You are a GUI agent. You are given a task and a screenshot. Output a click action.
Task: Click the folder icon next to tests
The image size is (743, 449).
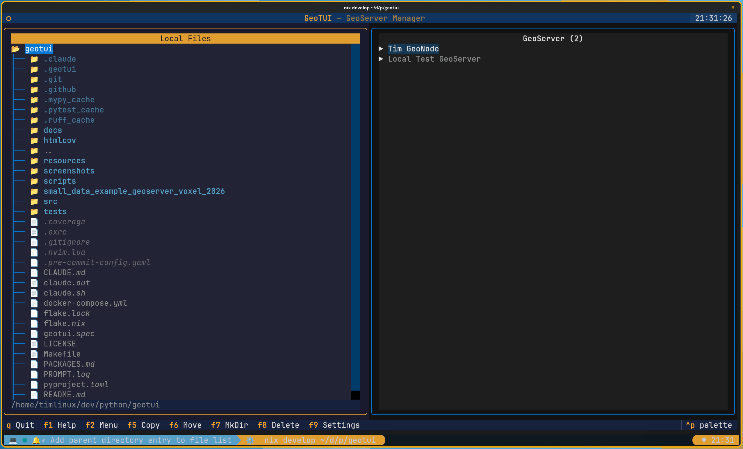click(34, 212)
